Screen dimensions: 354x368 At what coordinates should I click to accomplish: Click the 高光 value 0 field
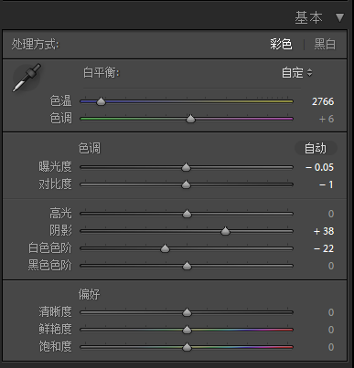coord(331,214)
